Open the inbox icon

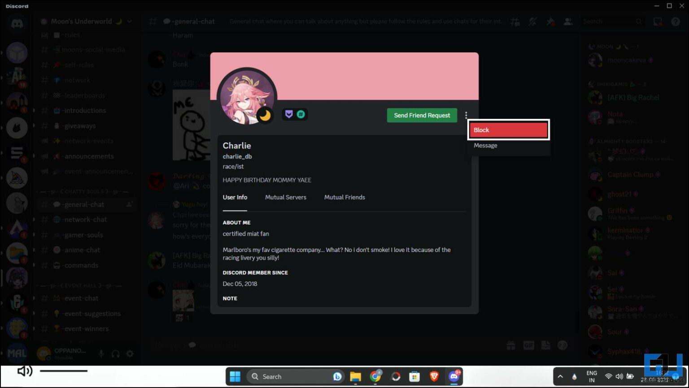click(x=657, y=21)
